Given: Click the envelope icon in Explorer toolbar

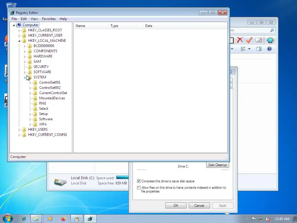Looking at the screenshot, I should click(258, 40).
